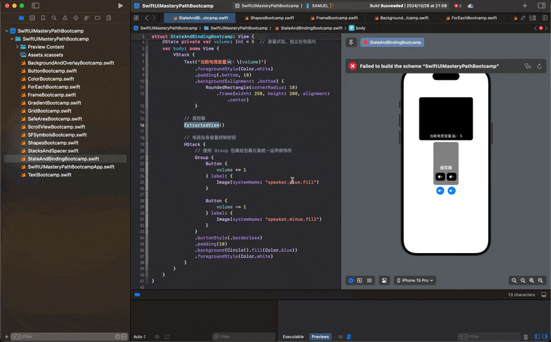Expand the Preview Content folder
The height and width of the screenshot is (342, 551).
[17, 47]
